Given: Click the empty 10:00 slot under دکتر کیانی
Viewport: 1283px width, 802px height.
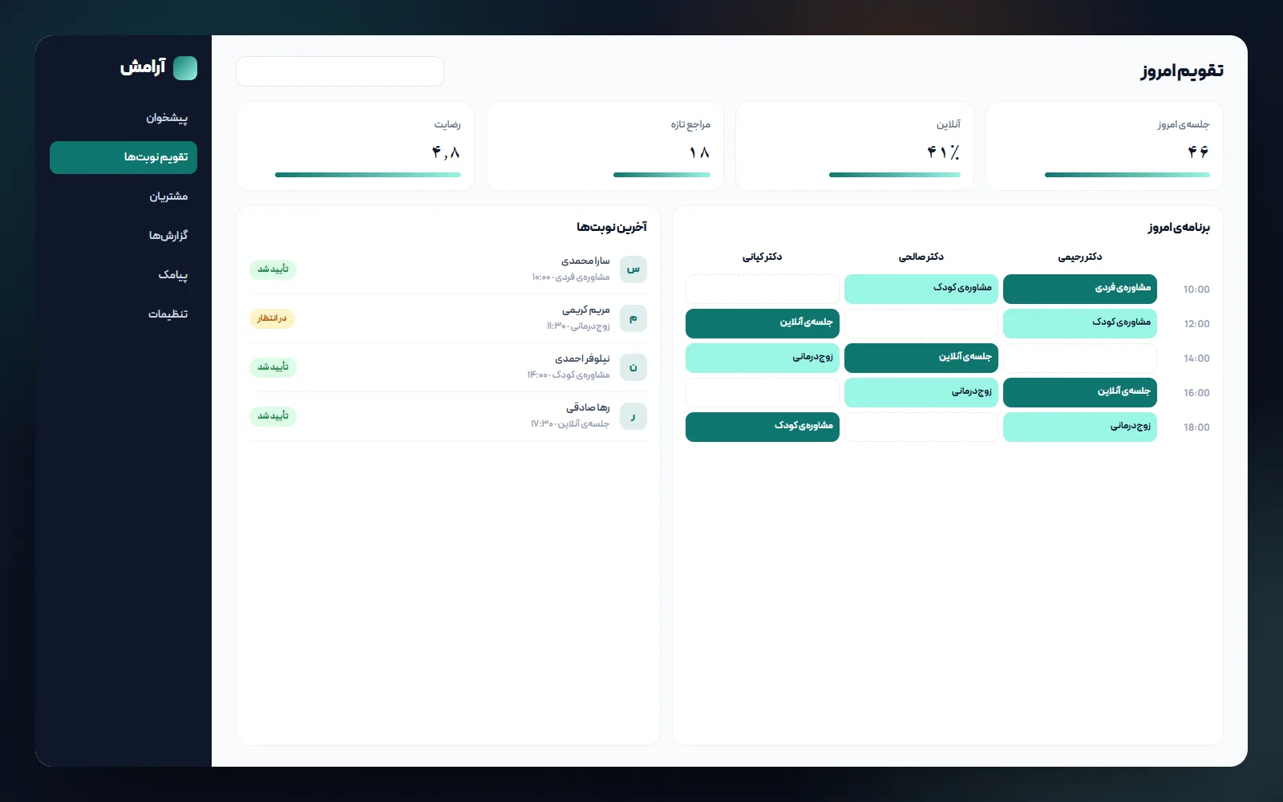Looking at the screenshot, I should [763, 289].
